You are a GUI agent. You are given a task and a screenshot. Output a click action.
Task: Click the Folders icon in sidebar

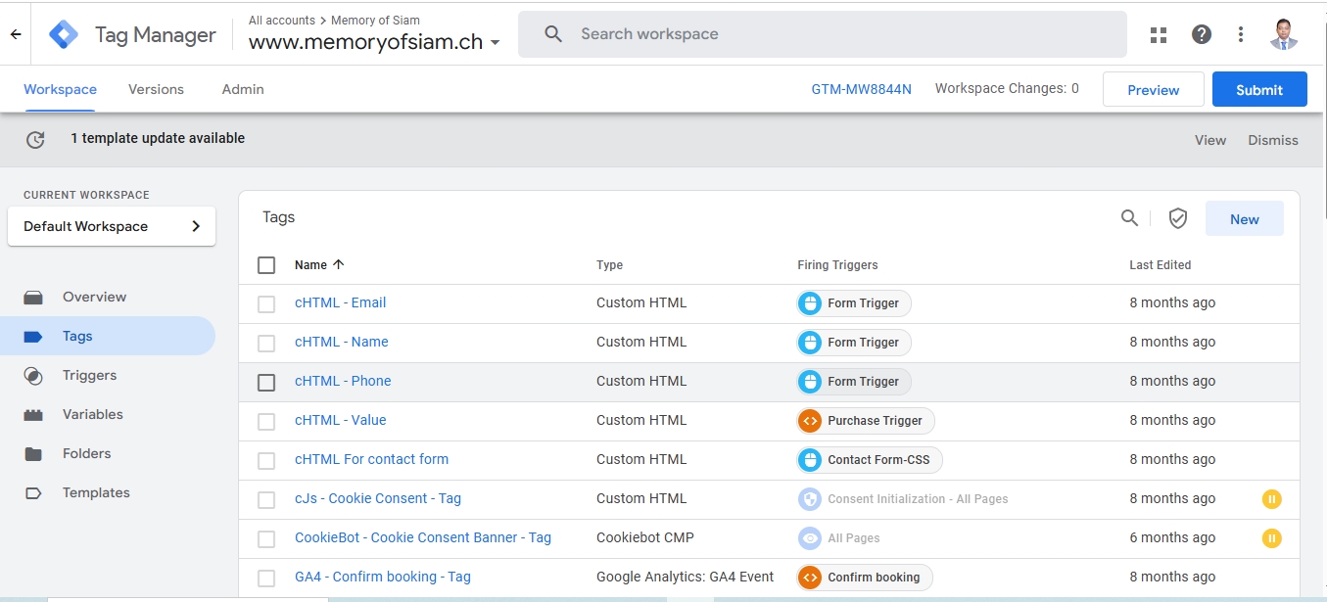(33, 454)
